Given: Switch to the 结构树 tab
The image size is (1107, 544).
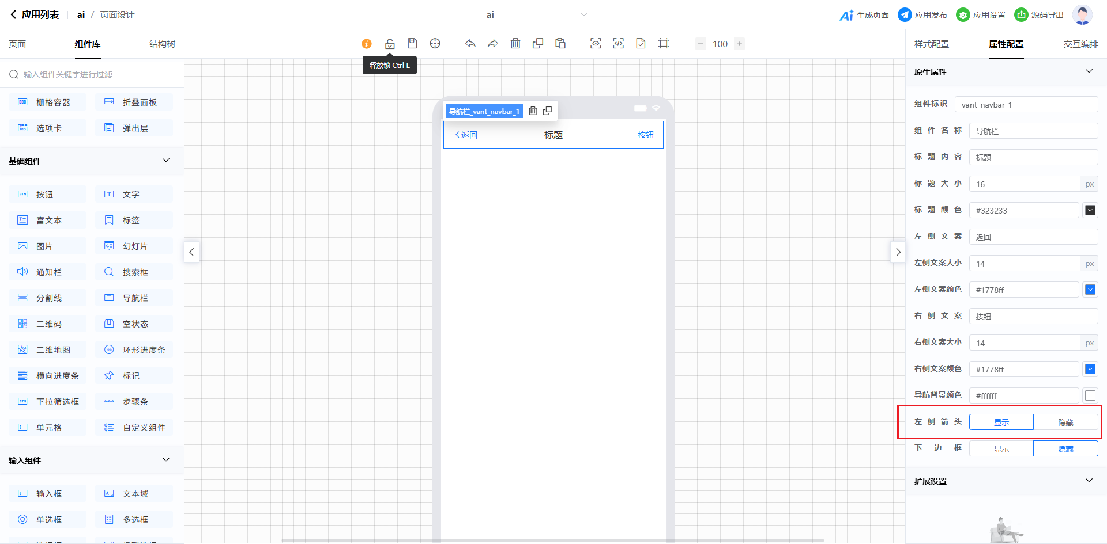Looking at the screenshot, I should tap(162, 44).
